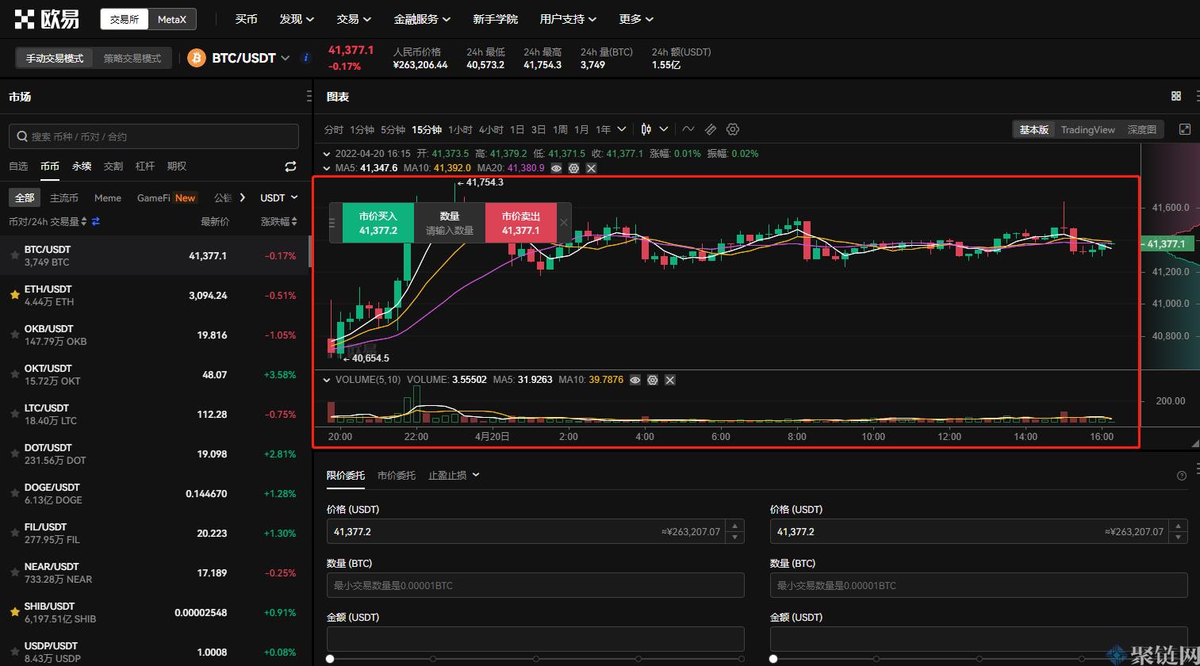Viewport: 1200px width, 666px height.
Task: Open the chart settings gear icon
Action: click(x=732, y=129)
